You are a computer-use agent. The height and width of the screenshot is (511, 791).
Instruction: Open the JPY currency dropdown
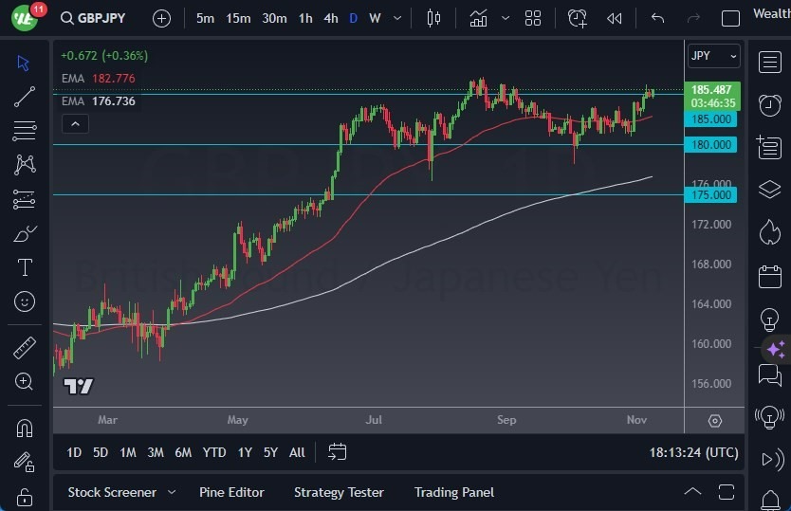click(713, 56)
